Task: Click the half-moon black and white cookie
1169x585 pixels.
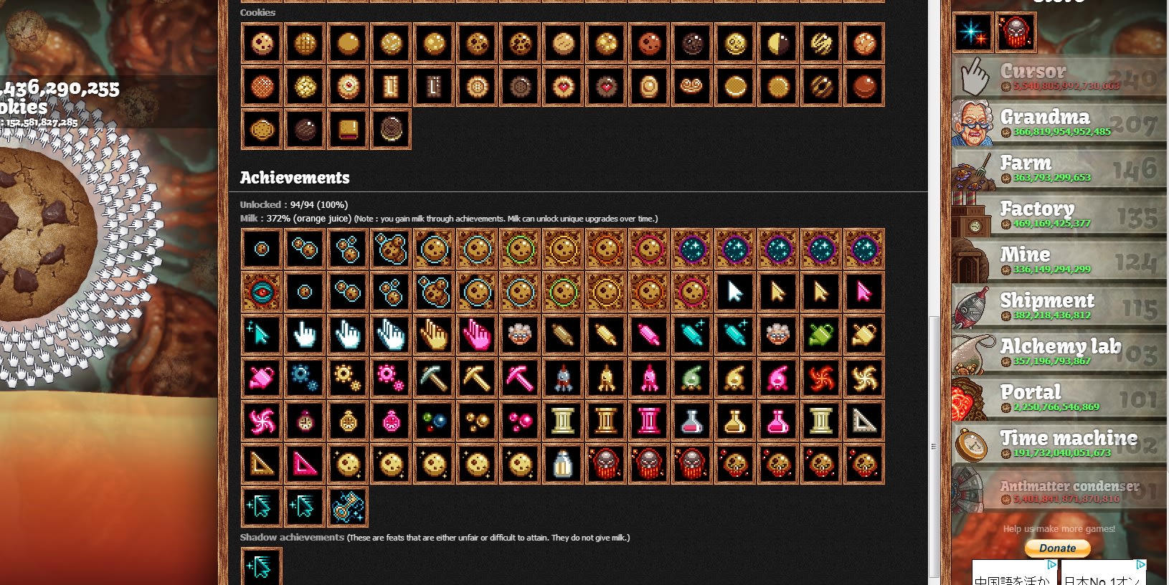Action: coord(778,44)
